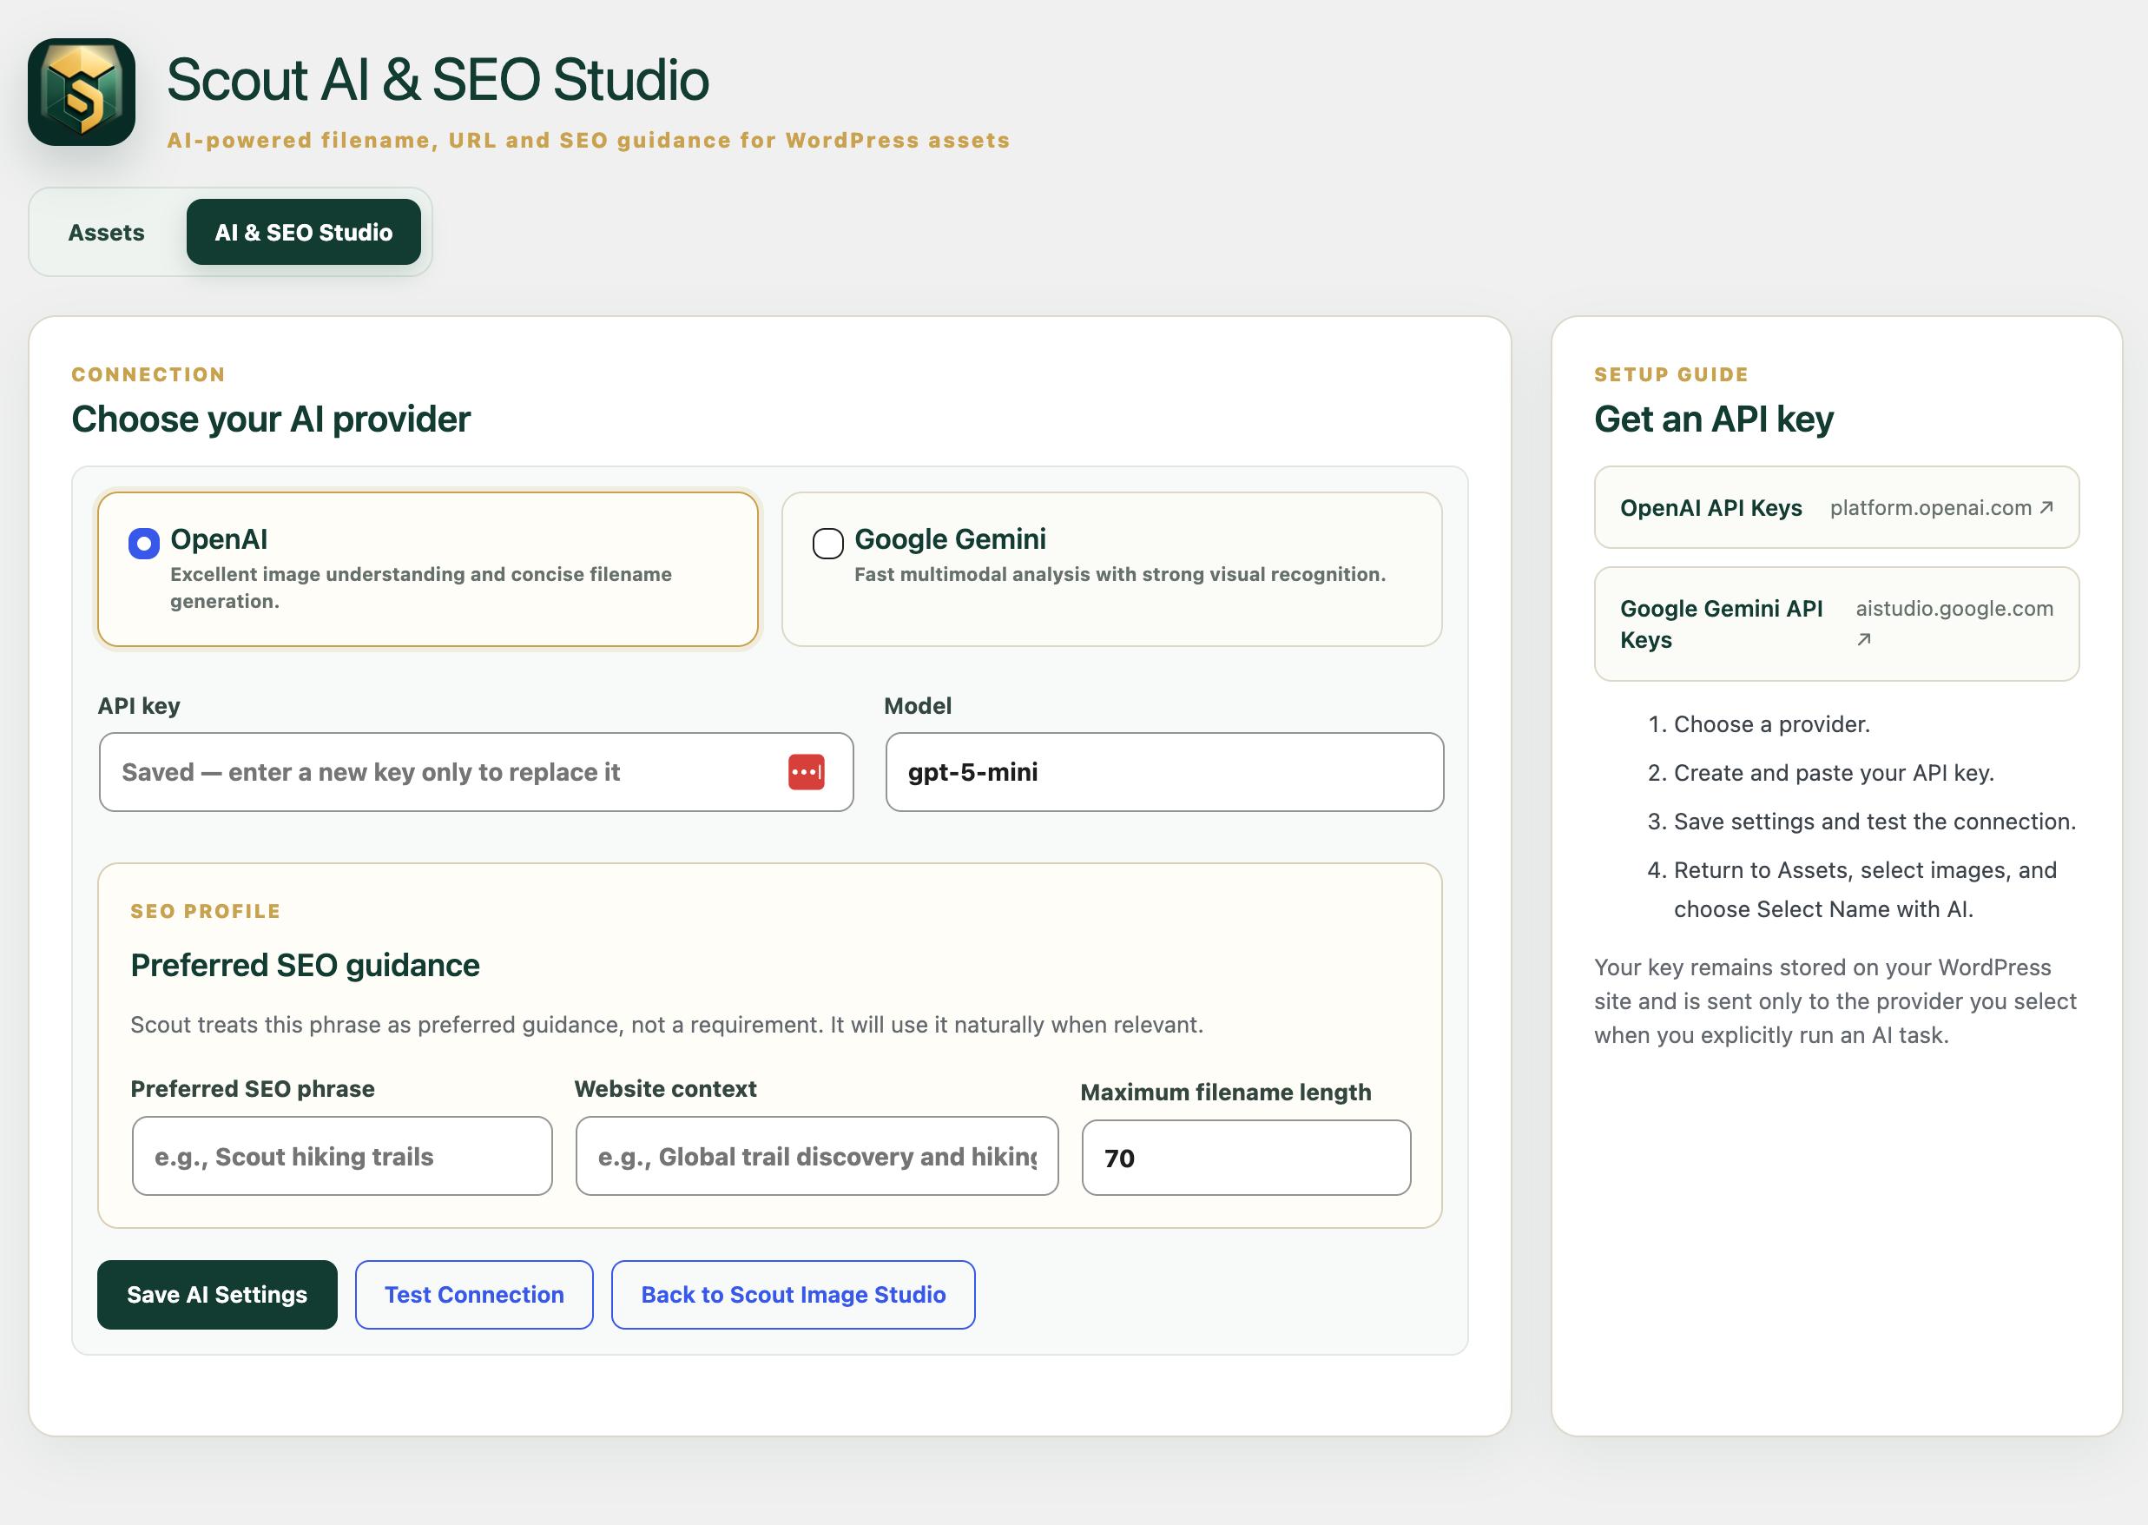Click the 'Choose a provider.' step text

[1771, 724]
